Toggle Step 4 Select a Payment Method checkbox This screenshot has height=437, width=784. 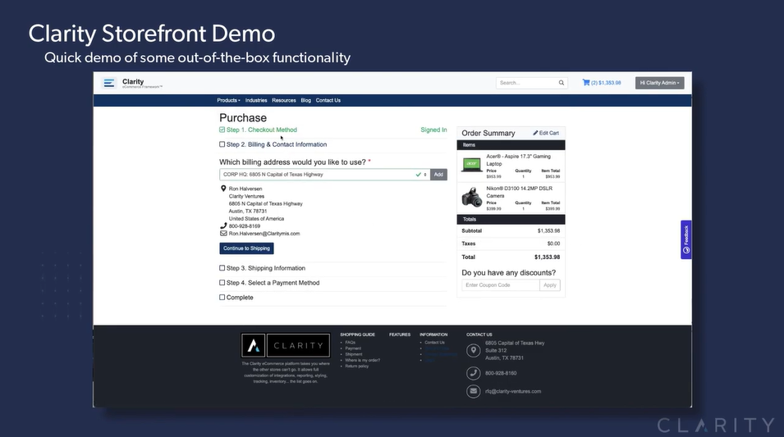click(x=222, y=283)
